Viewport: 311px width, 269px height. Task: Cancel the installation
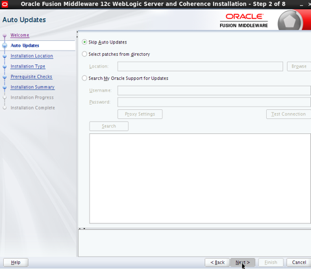coord(299,263)
